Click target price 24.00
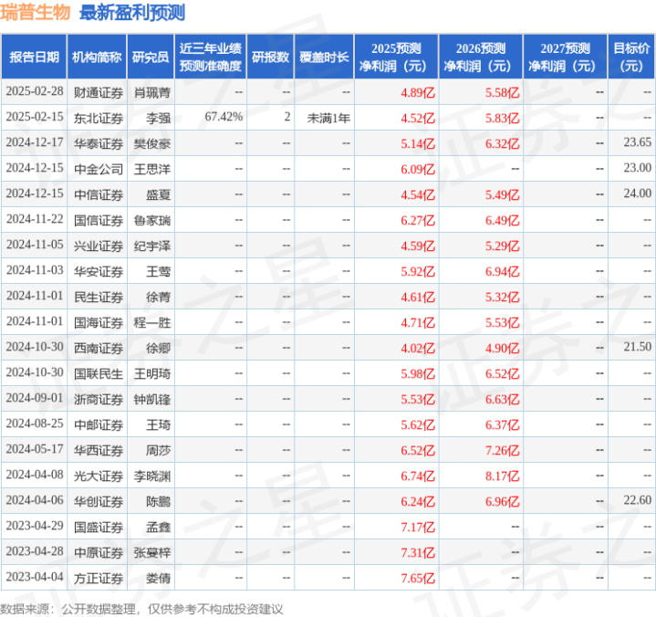This screenshot has width=656, height=617. click(x=637, y=193)
